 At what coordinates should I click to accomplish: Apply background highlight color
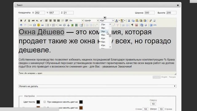(122, 21)
